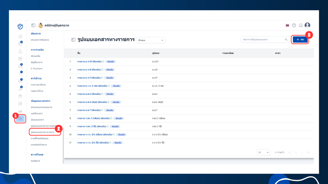The image size is (328, 184).
Task: Open the ทั้งหมด filter dropdown
Action: (150, 40)
